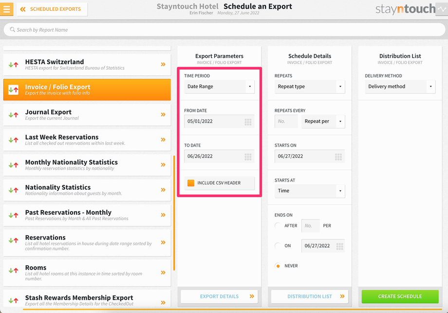
Task: Click Distribution List button
Action: click(310, 296)
